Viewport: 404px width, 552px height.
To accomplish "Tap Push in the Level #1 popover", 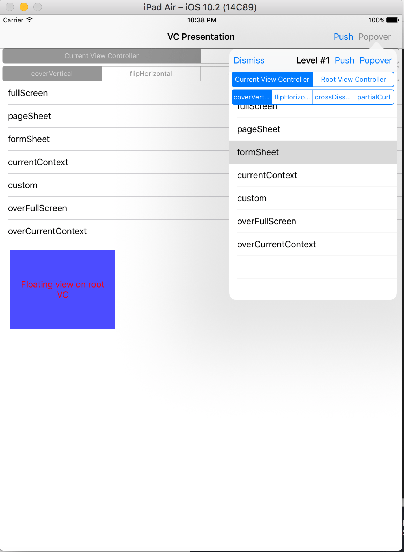I will 344,60.
